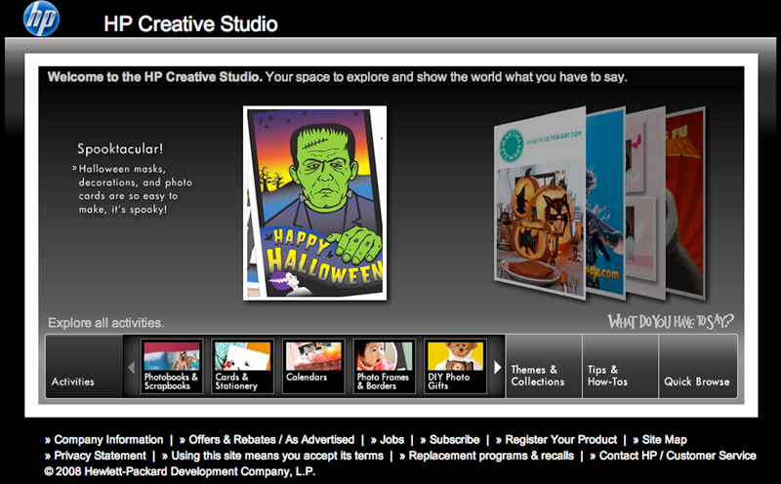Click the blue card behind Martha Stewart
781x484 pixels.
pos(605,203)
